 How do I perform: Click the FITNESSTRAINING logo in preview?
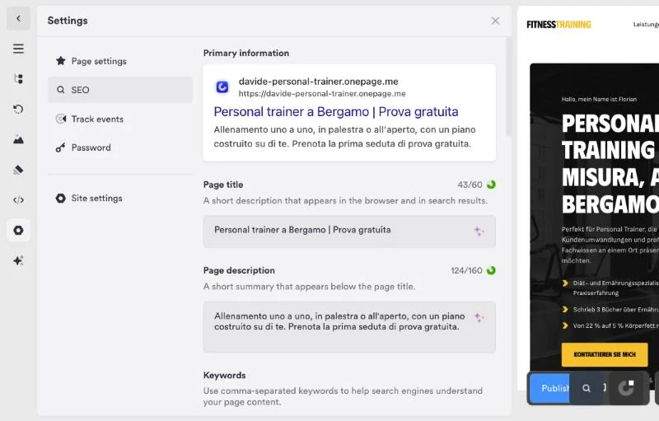(559, 25)
